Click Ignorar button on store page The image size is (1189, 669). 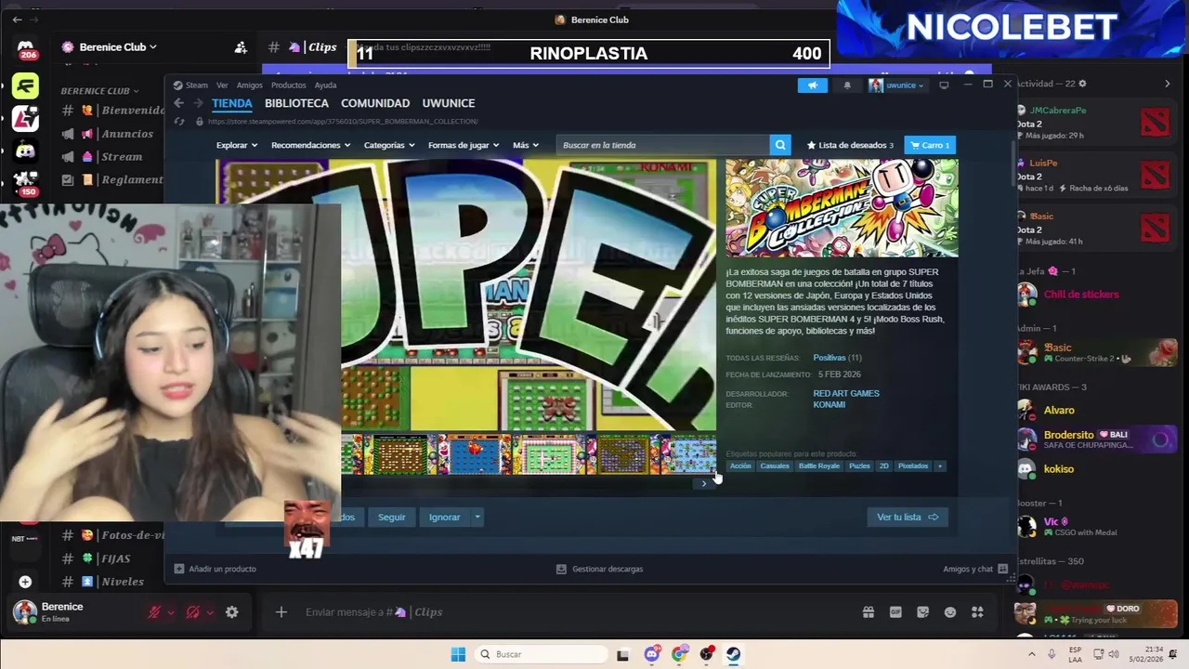pyautogui.click(x=445, y=517)
